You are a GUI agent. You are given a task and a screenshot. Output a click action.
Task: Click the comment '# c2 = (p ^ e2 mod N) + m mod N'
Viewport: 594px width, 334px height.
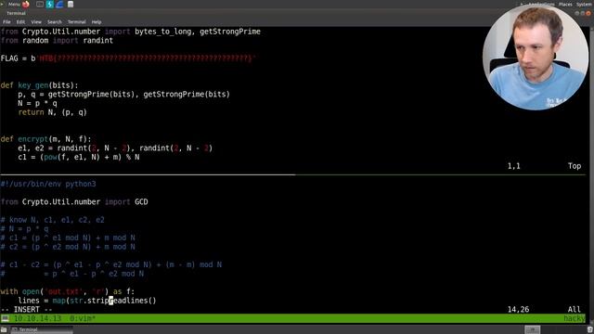coord(68,247)
